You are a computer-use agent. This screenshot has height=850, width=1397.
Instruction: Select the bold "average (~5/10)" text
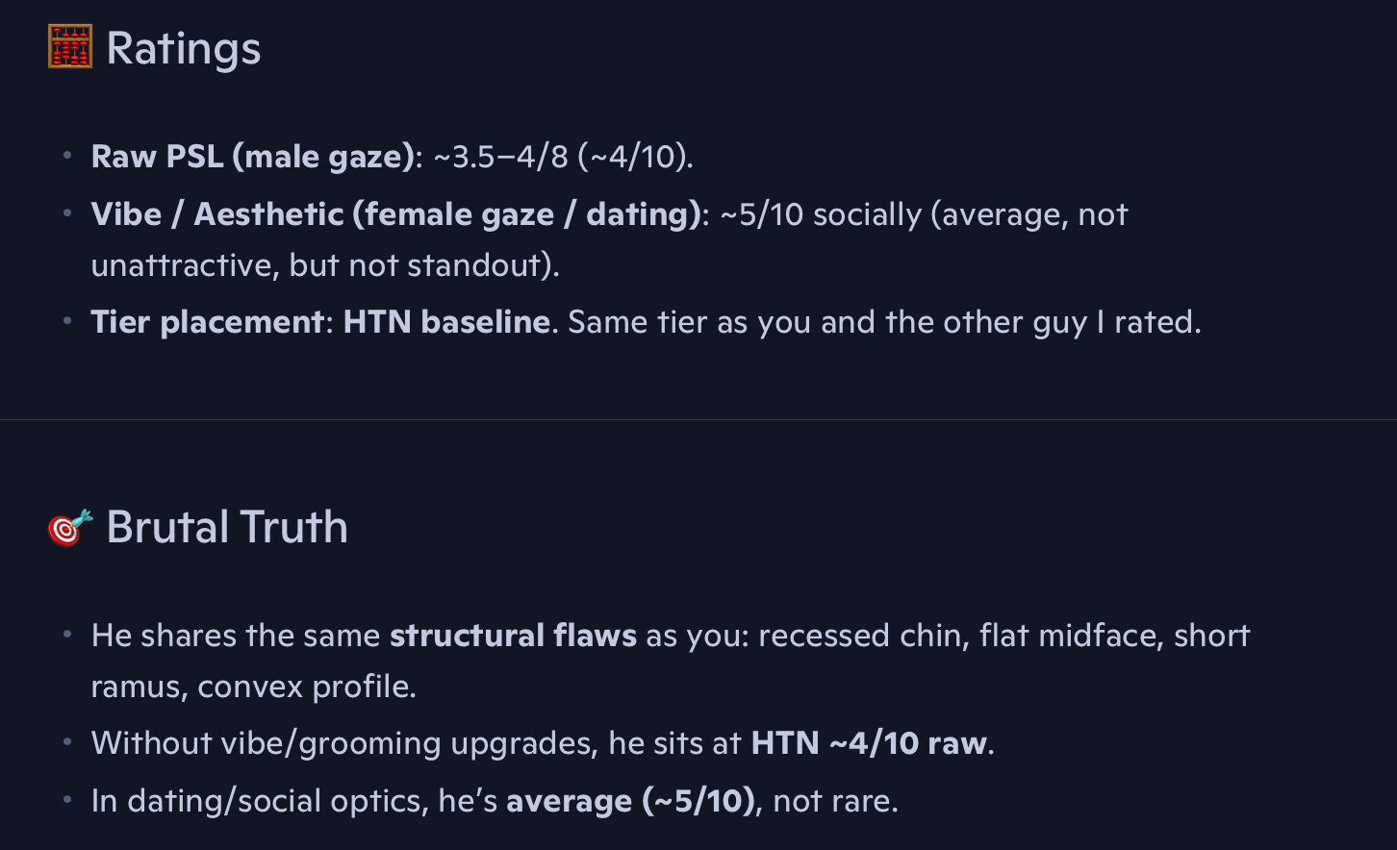pos(630,801)
